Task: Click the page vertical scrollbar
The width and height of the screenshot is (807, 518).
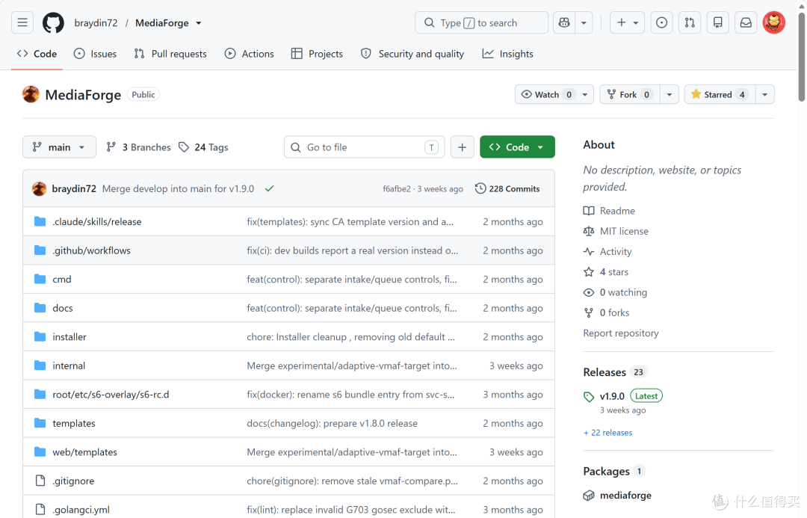Action: click(801, 57)
